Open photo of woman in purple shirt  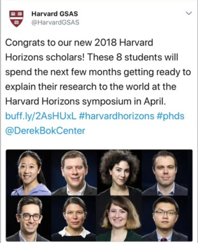tap(28, 172)
